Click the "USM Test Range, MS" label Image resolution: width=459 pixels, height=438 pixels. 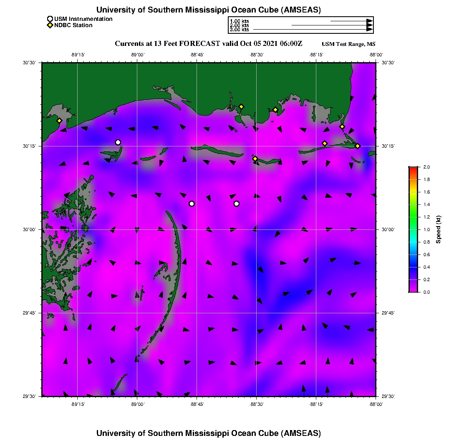click(x=348, y=44)
